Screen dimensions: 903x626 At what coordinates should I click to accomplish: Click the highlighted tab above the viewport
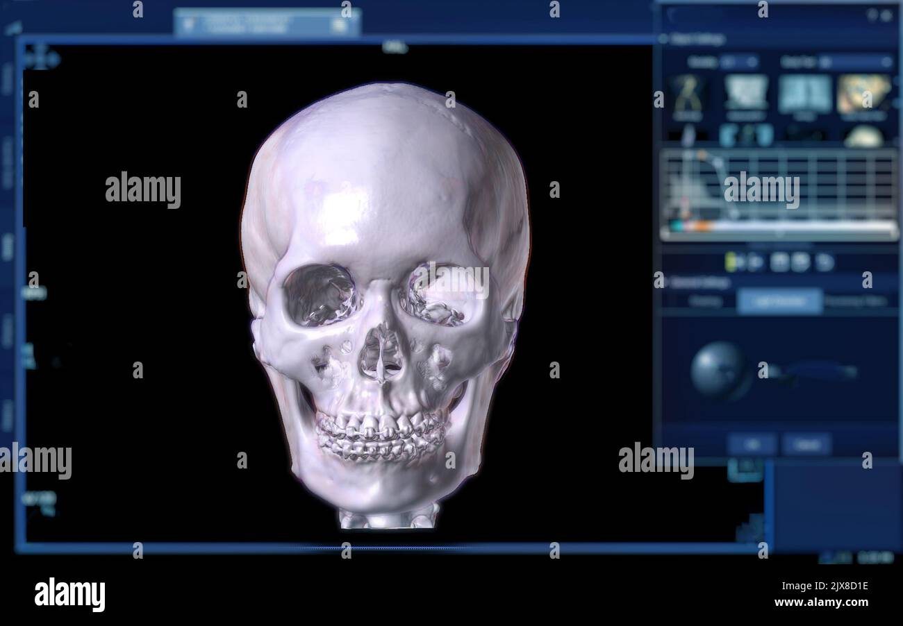[267, 24]
